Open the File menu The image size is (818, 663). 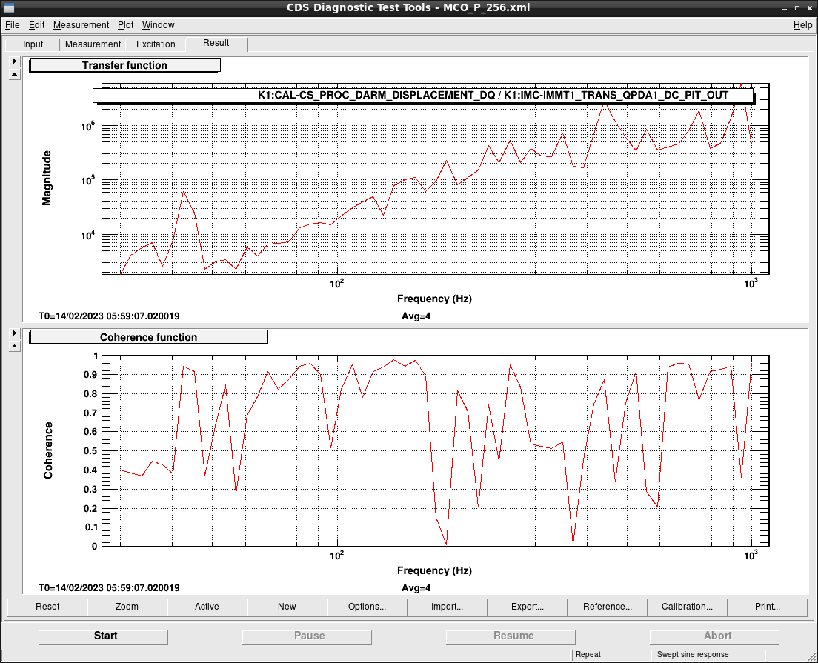click(12, 25)
